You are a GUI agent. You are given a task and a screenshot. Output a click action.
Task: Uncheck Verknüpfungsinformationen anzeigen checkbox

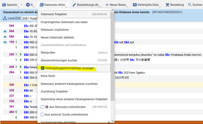pos(42,68)
